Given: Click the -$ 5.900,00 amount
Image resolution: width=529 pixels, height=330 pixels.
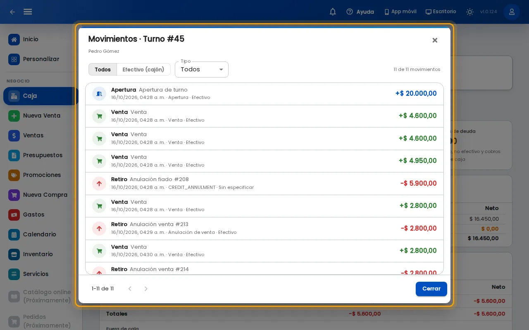Looking at the screenshot, I should (418, 184).
